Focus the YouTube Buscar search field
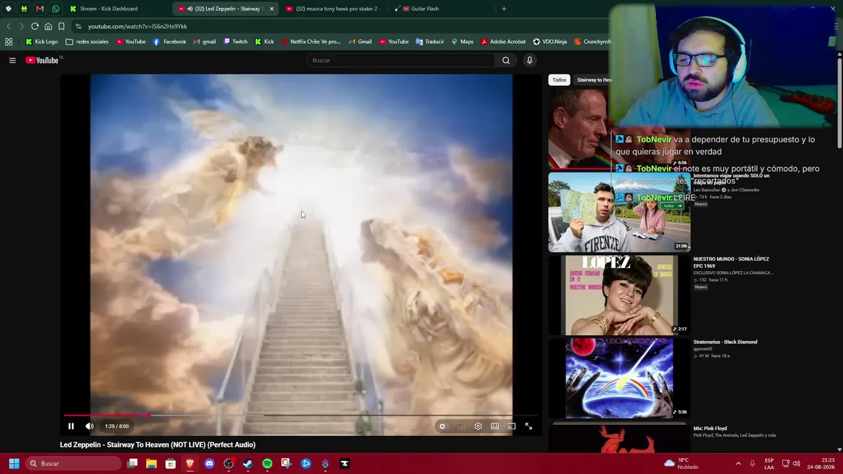843x474 pixels. click(401, 61)
